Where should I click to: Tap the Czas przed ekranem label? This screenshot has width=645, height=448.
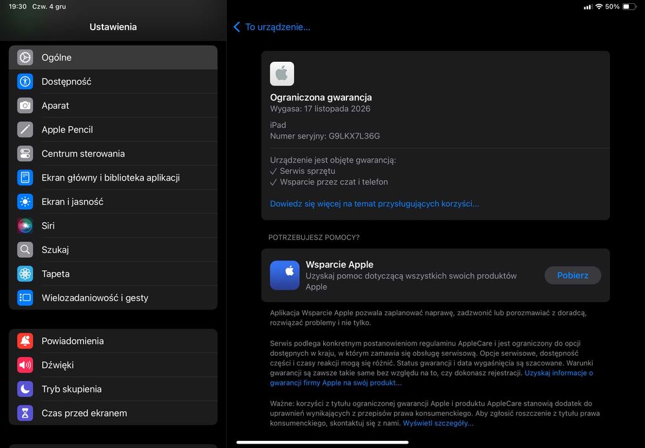click(84, 413)
